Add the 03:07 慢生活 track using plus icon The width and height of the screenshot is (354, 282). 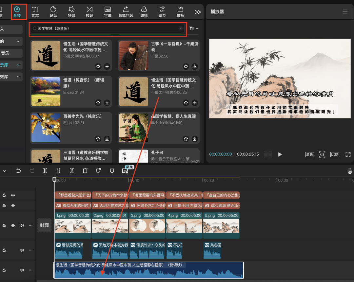107,66
